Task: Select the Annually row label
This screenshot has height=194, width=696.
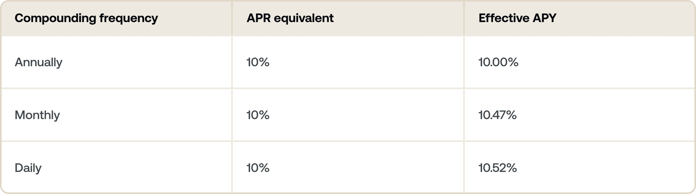Action: click(38, 62)
